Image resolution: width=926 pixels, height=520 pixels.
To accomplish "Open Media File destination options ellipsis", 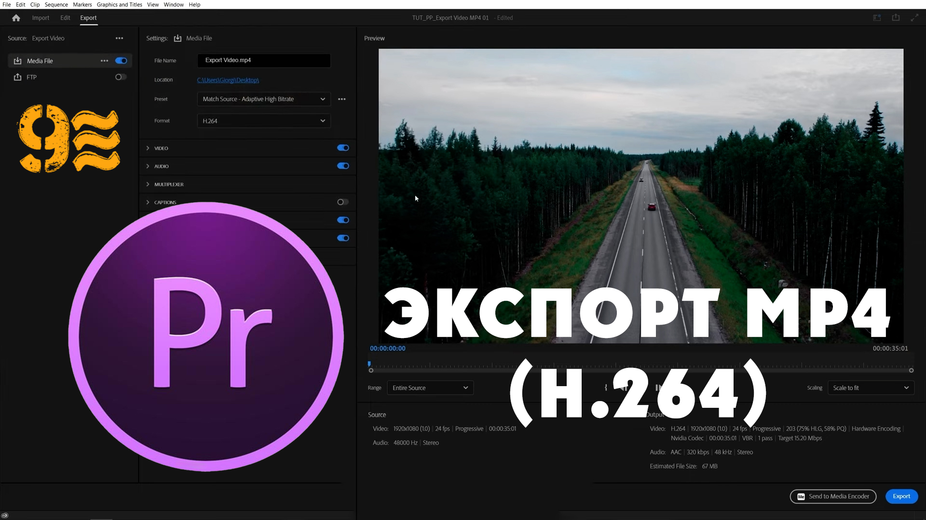I will click(x=104, y=61).
